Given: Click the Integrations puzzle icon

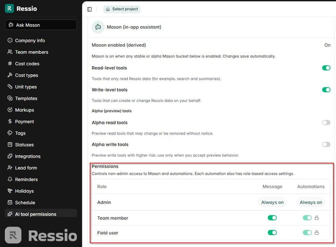Looking at the screenshot, I should pos(10,156).
